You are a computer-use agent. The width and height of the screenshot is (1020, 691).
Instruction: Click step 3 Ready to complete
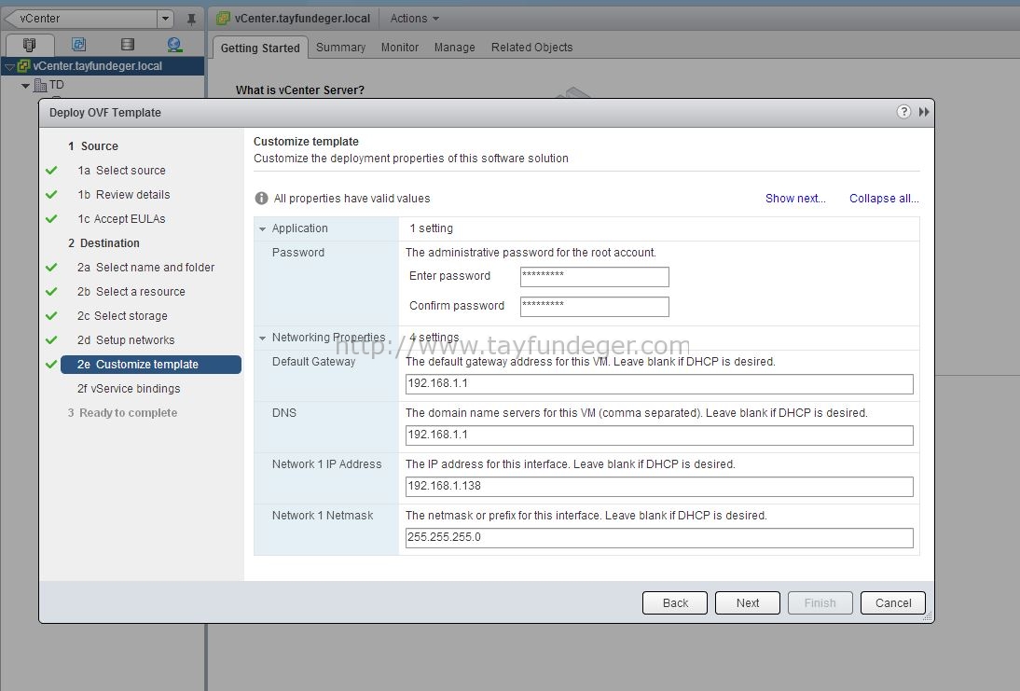tap(122, 412)
